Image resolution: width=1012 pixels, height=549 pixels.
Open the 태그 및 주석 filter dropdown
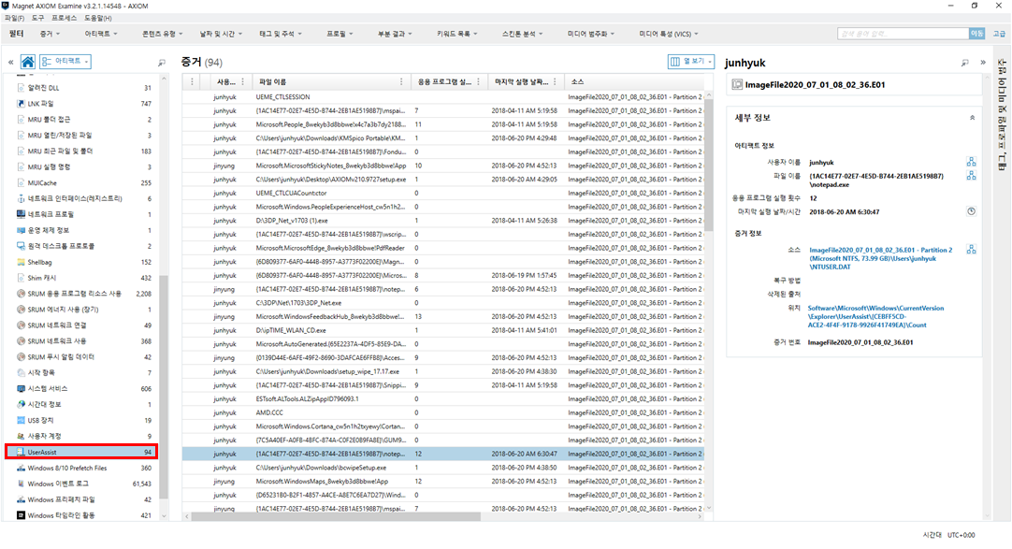pos(281,34)
